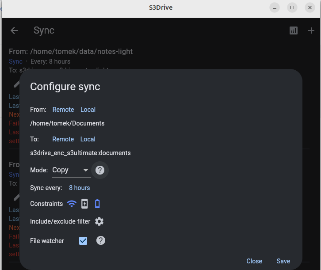Toggle the battery constraint icon
321x270 pixels.
coord(98,204)
